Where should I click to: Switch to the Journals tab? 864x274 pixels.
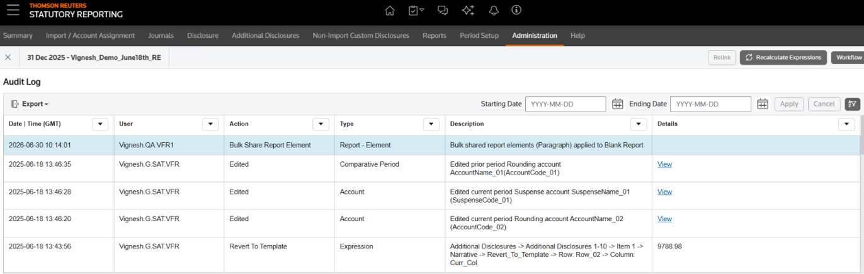[161, 36]
